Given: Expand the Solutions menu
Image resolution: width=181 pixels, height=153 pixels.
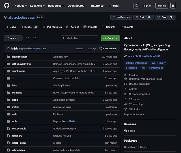Looking at the screenshot, I should coord(37,6).
